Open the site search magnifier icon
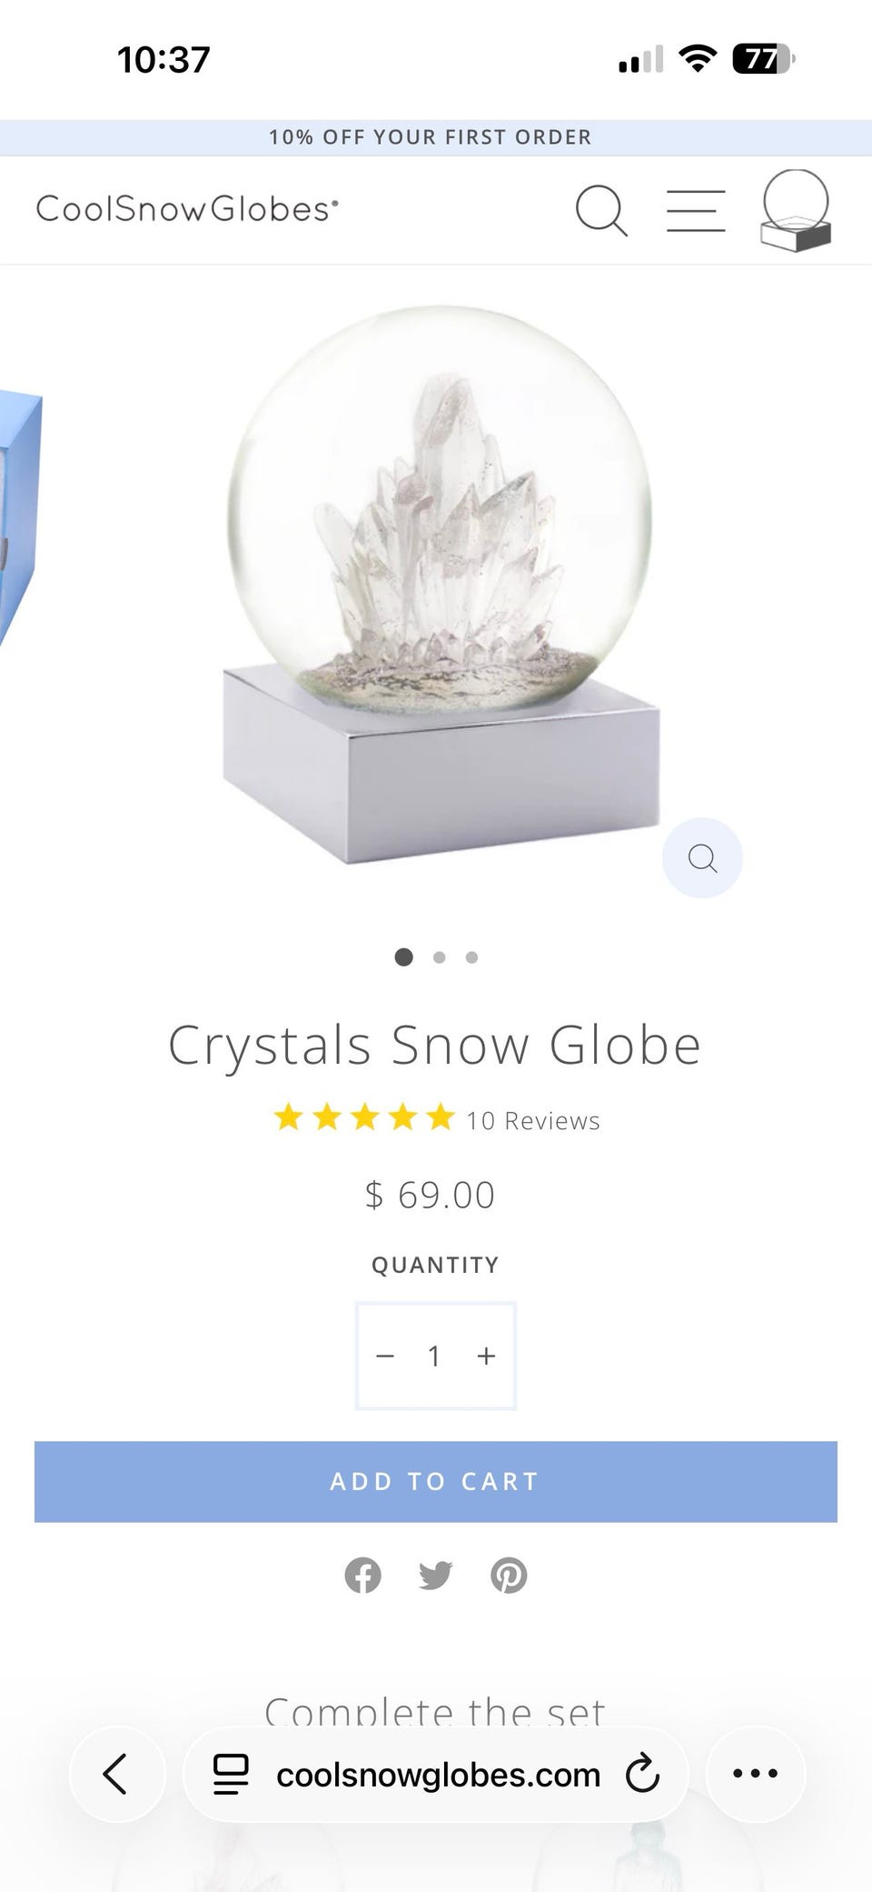The width and height of the screenshot is (872, 1892). 601,211
